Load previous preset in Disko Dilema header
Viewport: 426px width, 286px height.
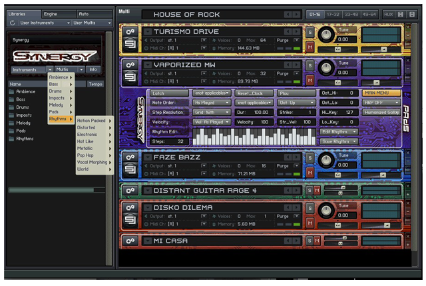(x=288, y=207)
